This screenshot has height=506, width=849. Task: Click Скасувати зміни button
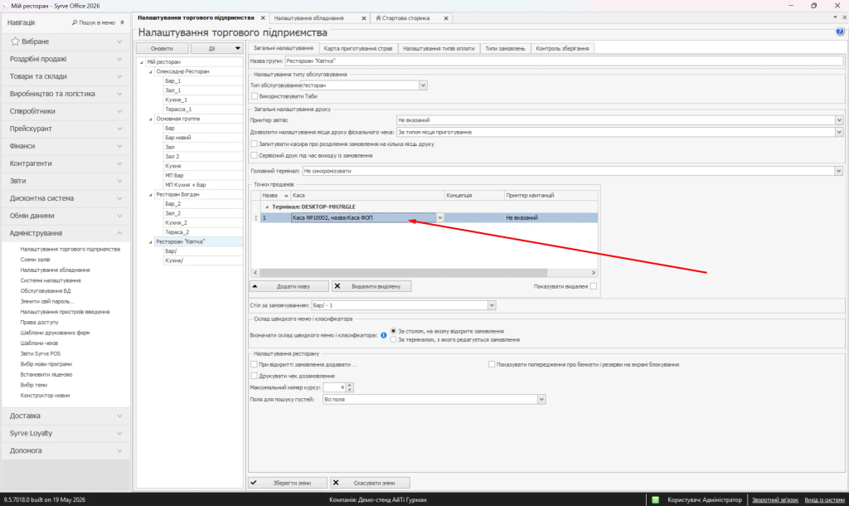pos(370,483)
